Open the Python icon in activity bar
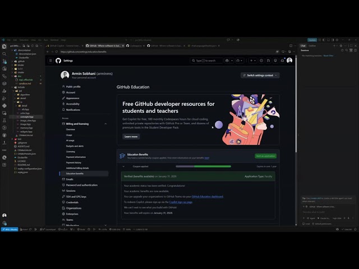This screenshot has width=359, height=269. 4,106
